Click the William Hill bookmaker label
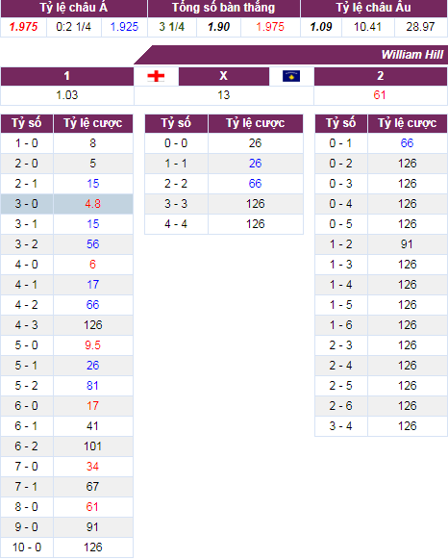 [411, 55]
